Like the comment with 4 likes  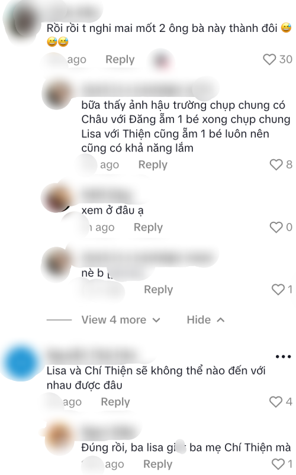276,402
